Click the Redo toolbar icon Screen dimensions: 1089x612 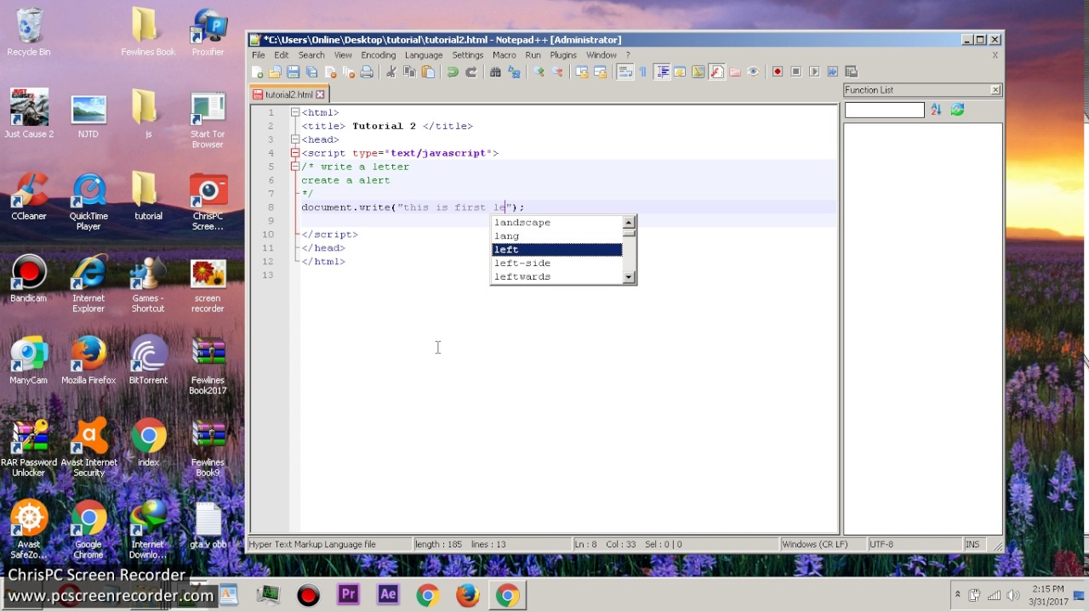(x=471, y=72)
